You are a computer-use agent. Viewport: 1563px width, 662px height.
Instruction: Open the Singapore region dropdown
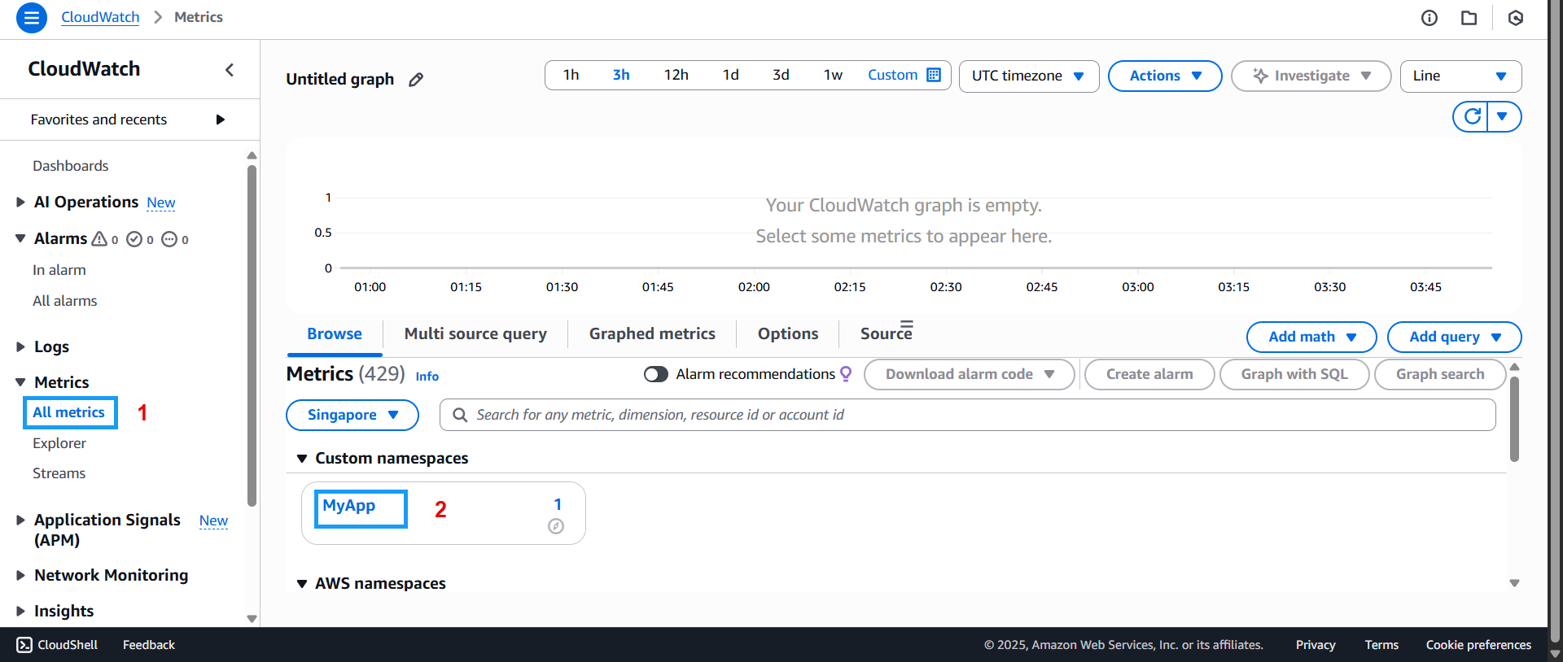tap(352, 415)
